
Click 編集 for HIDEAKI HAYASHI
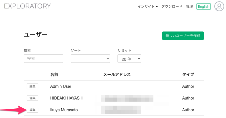(32, 98)
